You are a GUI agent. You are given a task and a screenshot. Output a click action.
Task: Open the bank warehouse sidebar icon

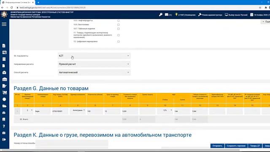[5, 79]
